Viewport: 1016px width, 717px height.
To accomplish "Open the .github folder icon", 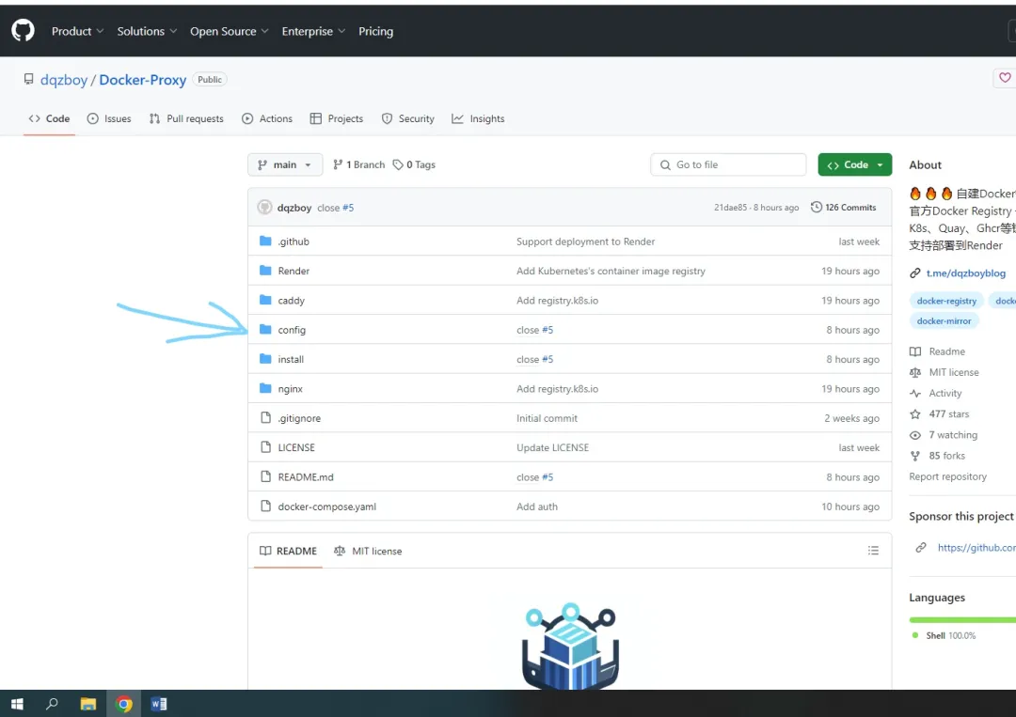I will click(265, 242).
